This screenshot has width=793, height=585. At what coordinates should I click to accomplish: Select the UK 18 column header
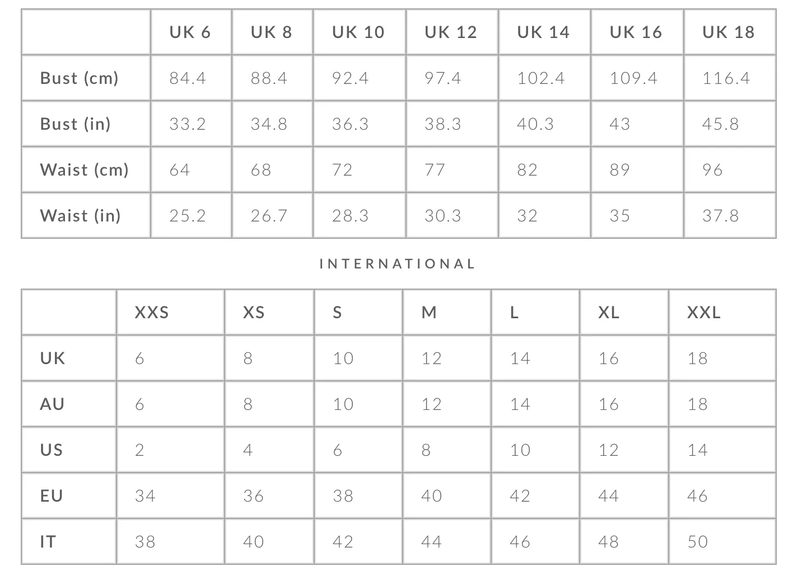[x=728, y=32]
